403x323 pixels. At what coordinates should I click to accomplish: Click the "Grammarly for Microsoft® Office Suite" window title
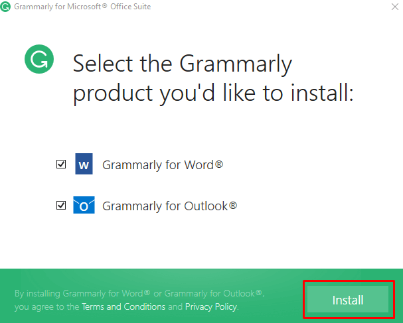(86, 7)
